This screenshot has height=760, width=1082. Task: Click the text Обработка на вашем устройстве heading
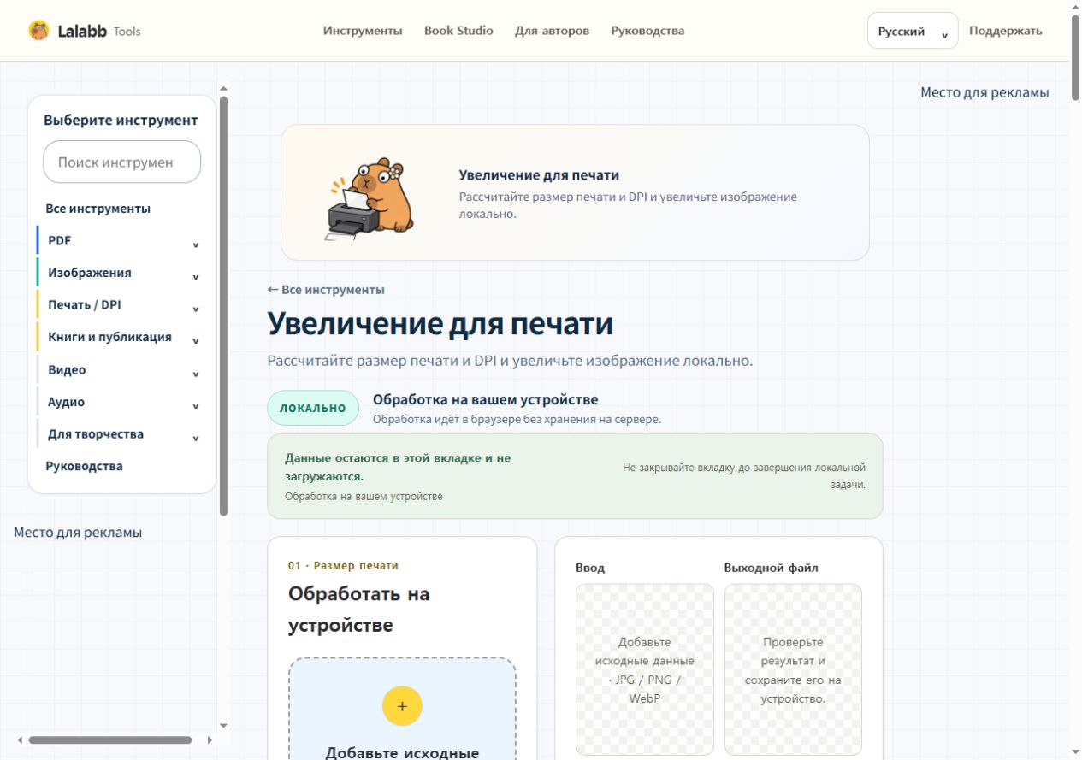tap(485, 399)
